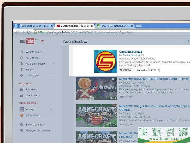Open Browse channels
The width and height of the screenshot is (190, 143).
point(35,125)
